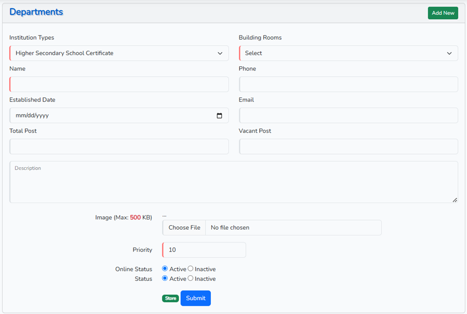
Task: Open the Institution Types dropdown
Action: pos(119,53)
